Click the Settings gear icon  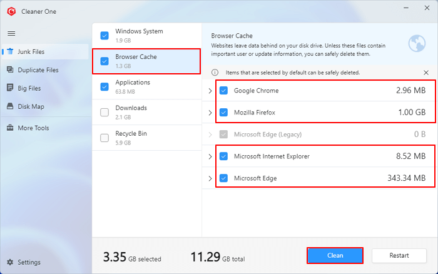pyautogui.click(x=10, y=262)
